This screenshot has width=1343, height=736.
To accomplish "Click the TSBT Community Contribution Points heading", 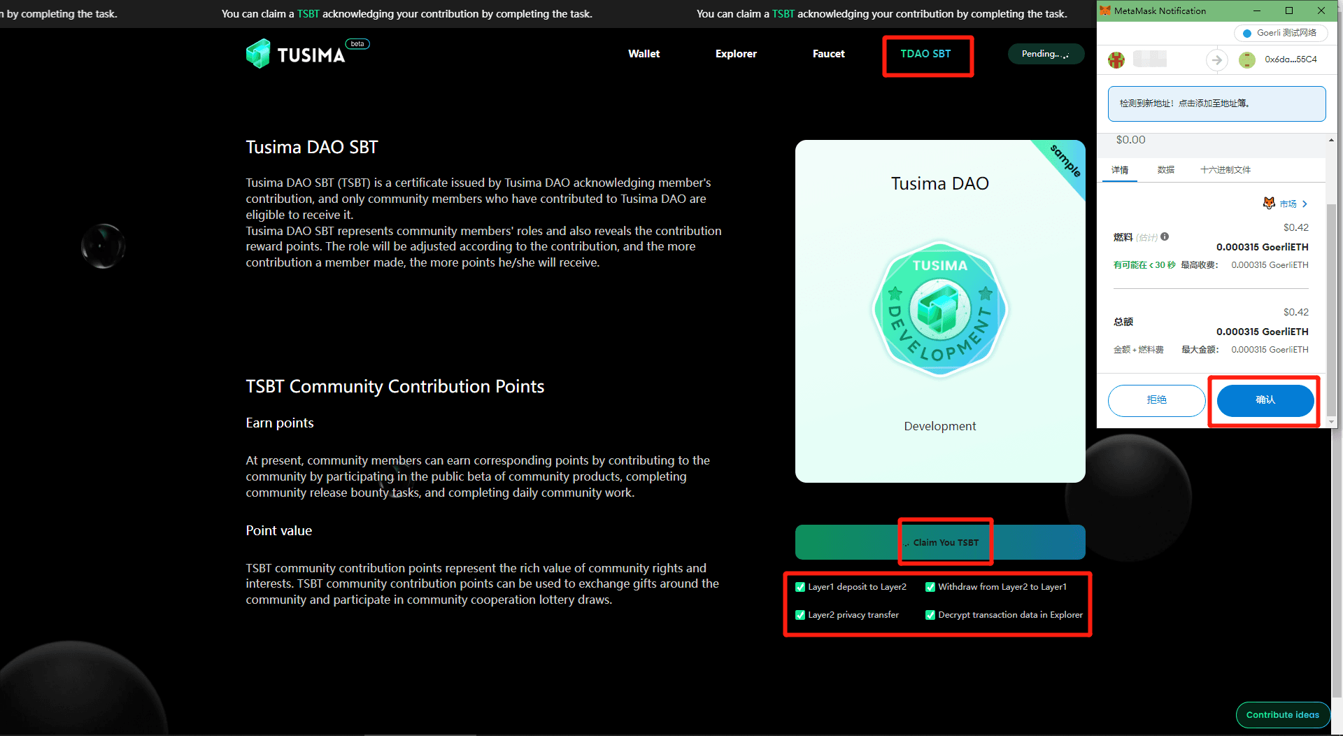I will 395,386.
